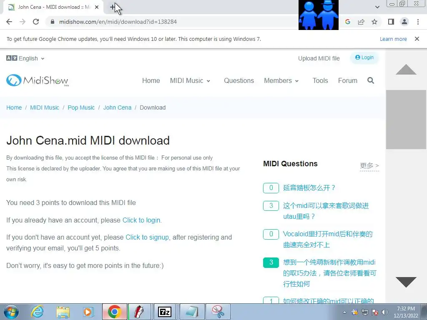Go back to the previous page
This screenshot has width=427, height=320.
coord(9,22)
